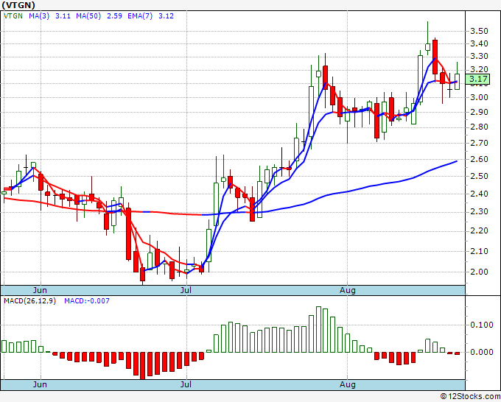Click the 2.30 price axis label
This screenshot has width=501, height=402.
click(480, 212)
